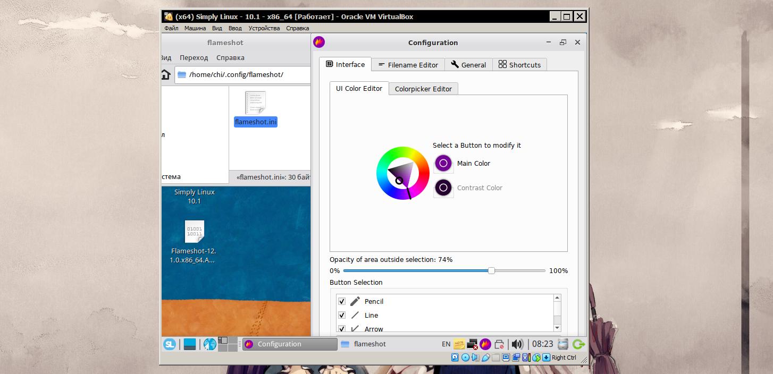Open the Colorpicker Editor sub-tab
The height and width of the screenshot is (374, 773).
tap(423, 89)
